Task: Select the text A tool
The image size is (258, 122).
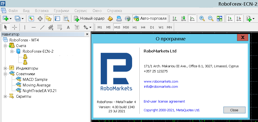Action: [68, 27]
